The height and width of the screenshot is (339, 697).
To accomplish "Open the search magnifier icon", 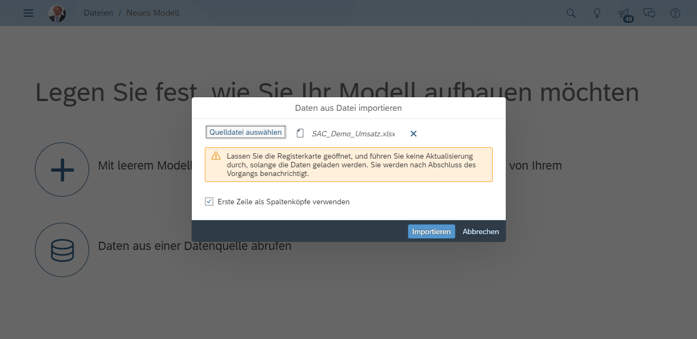I will point(571,13).
